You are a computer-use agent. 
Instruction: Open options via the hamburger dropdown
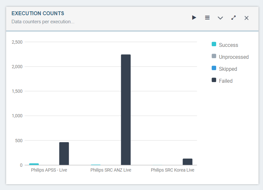tap(207, 18)
